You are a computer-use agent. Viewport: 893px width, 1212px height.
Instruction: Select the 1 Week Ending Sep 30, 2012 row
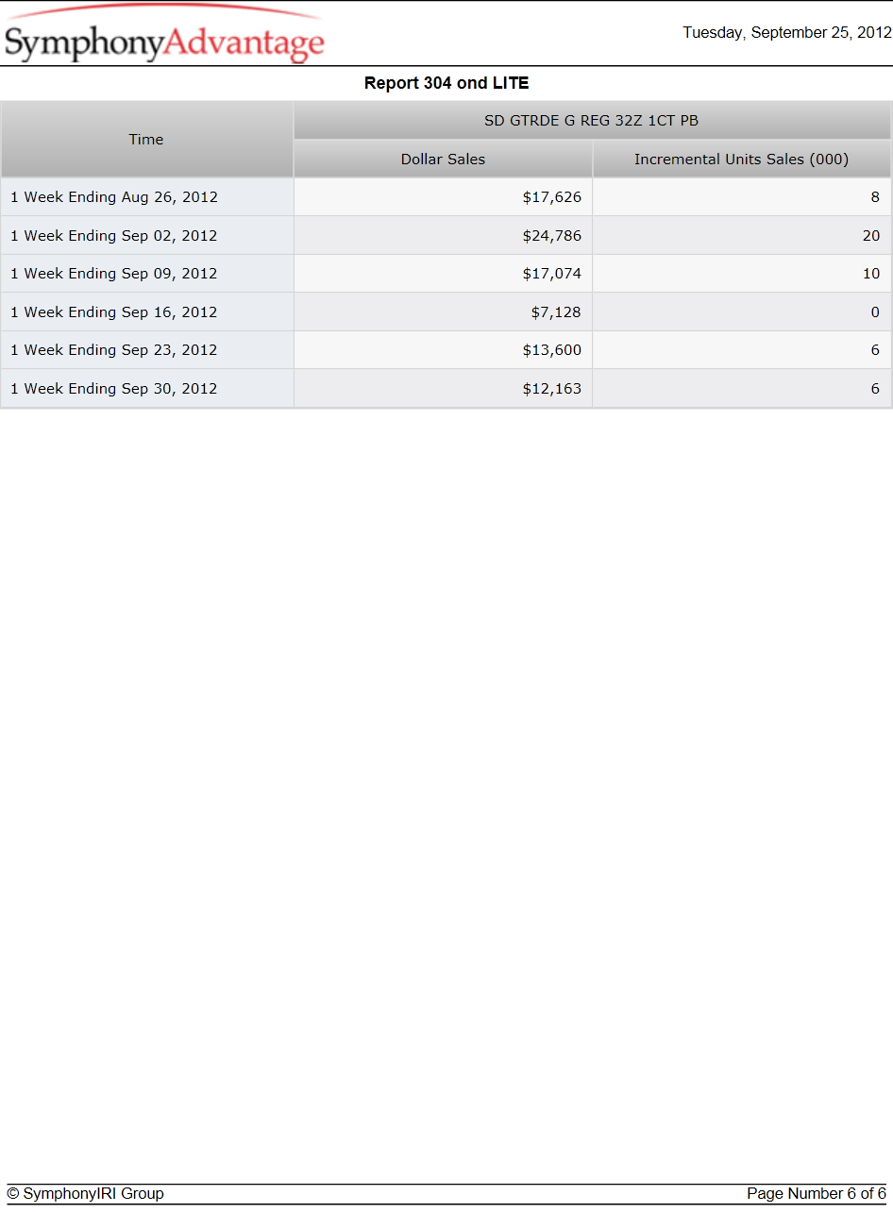446,388
